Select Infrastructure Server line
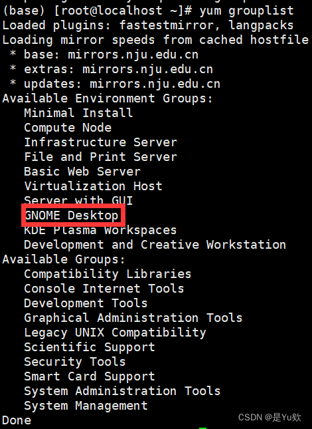 click(x=100, y=142)
